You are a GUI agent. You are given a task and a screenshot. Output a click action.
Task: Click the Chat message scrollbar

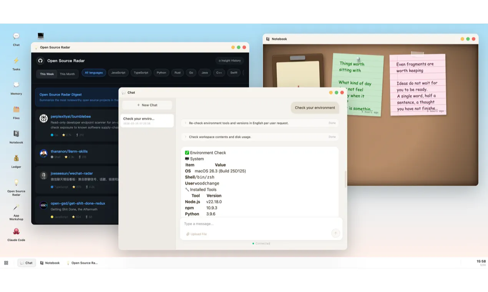click(x=345, y=179)
